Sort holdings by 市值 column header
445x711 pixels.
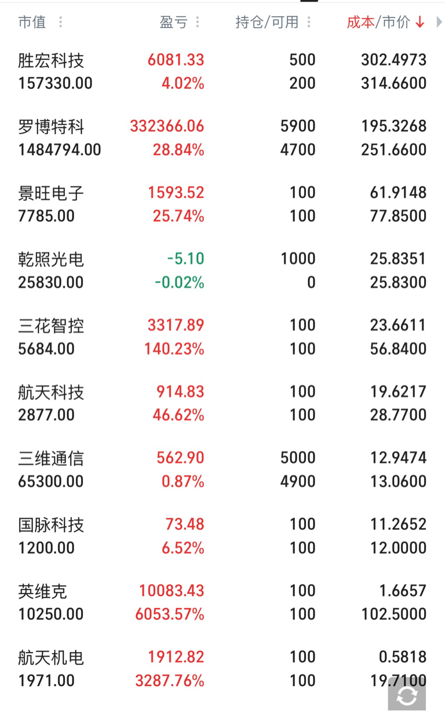point(32,22)
